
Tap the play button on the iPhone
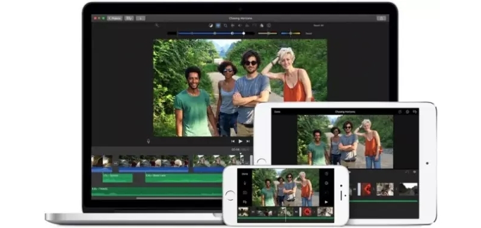326,202
